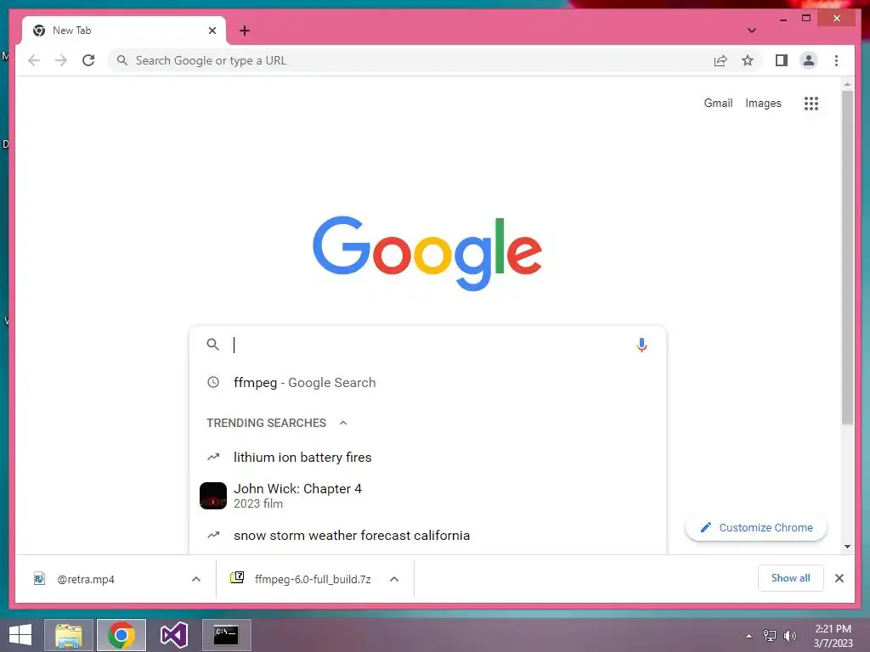The width and height of the screenshot is (870, 652).
Task: Close the New Tab tab
Action: (x=212, y=31)
